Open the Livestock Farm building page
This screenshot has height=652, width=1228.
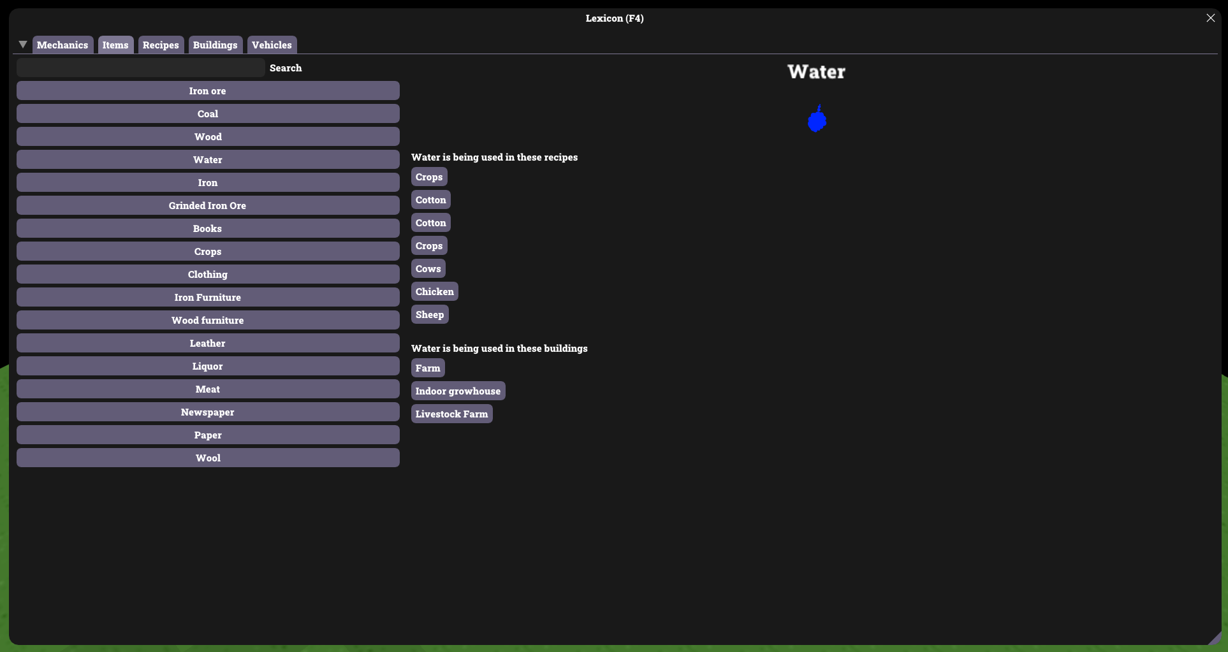(451, 414)
